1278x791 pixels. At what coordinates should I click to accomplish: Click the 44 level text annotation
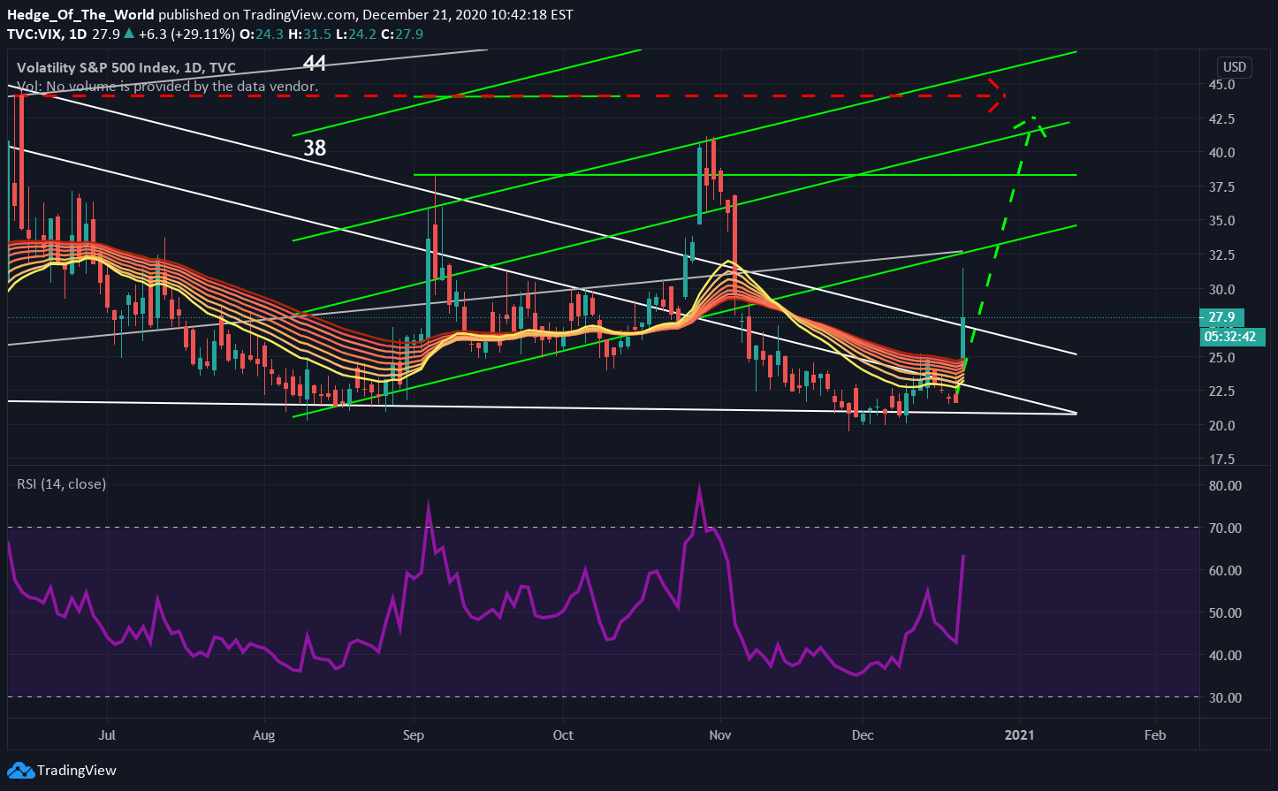[x=316, y=63]
